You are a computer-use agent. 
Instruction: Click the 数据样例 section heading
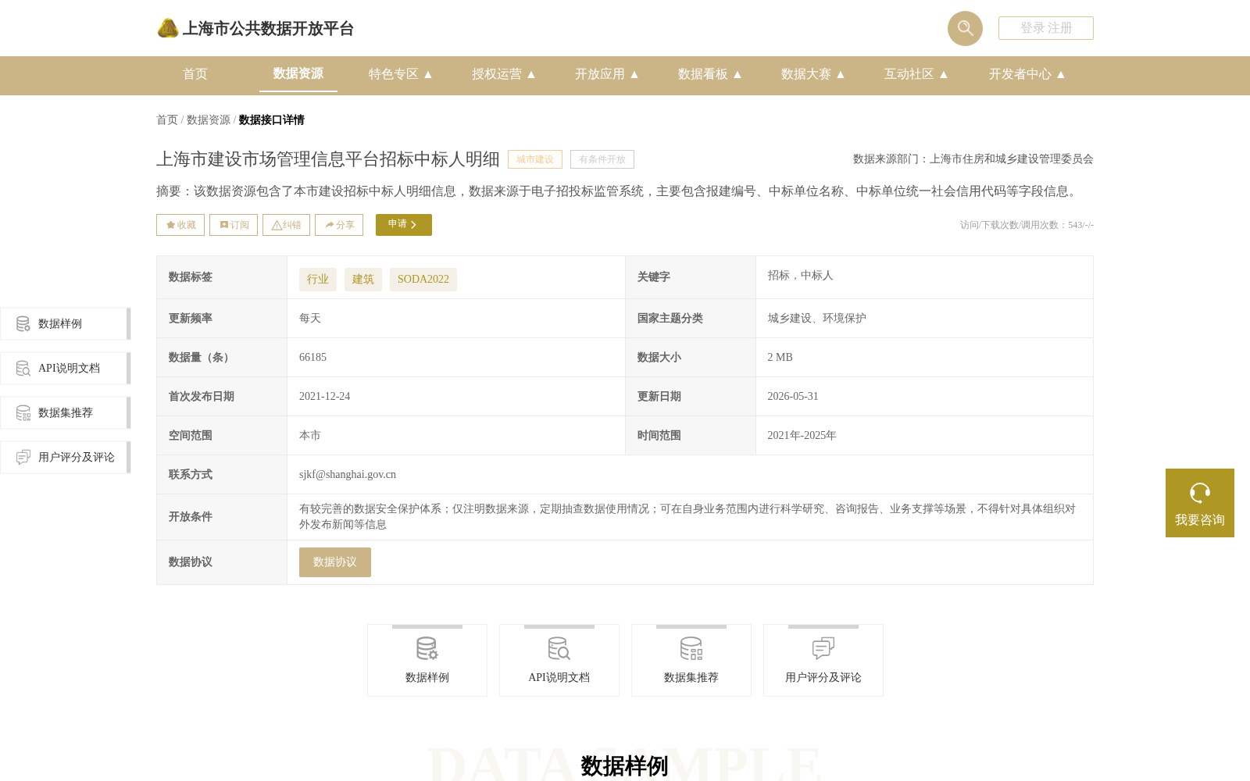pos(624,766)
